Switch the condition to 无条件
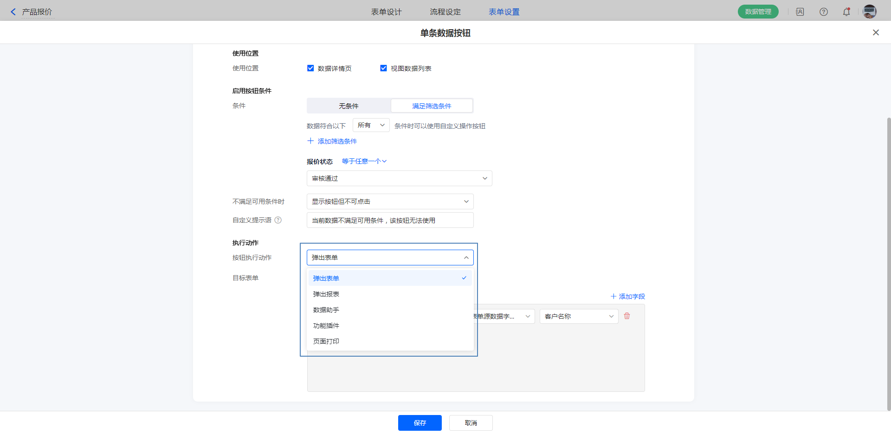This screenshot has width=891, height=434. coord(349,106)
